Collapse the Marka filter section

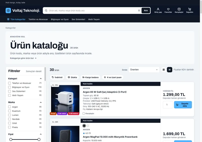tap(41, 102)
